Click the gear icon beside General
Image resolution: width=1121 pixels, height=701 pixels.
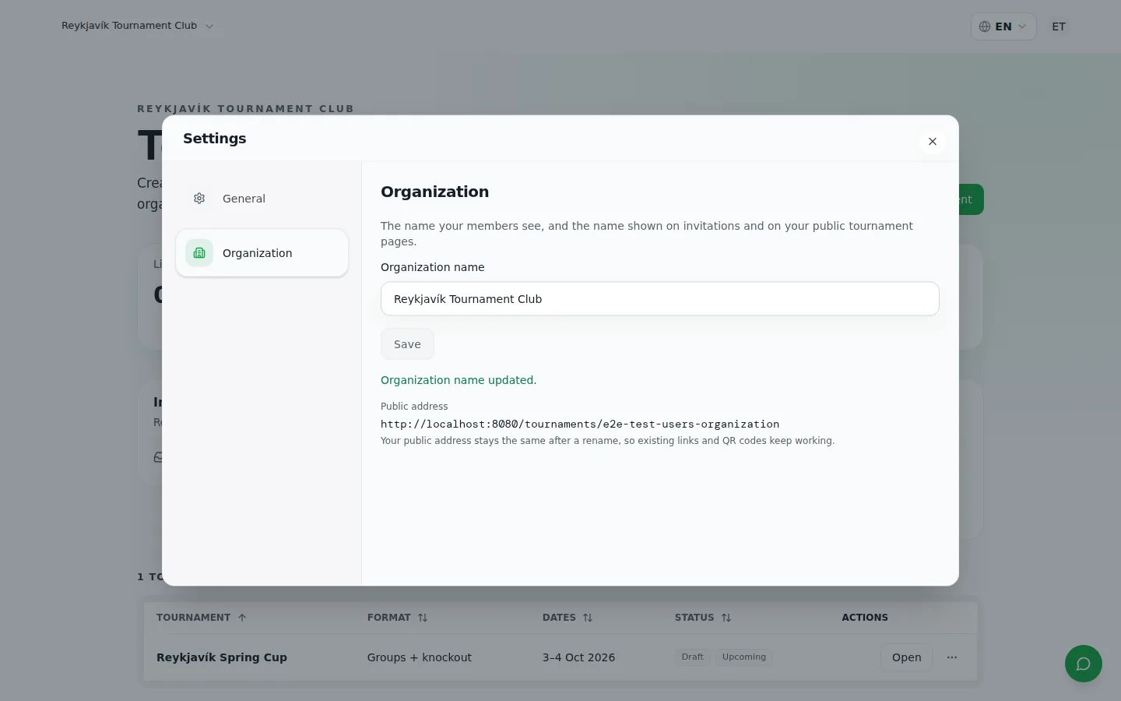(x=199, y=199)
